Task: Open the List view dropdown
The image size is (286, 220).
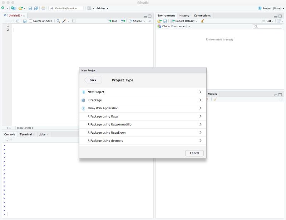Action: click(268, 21)
